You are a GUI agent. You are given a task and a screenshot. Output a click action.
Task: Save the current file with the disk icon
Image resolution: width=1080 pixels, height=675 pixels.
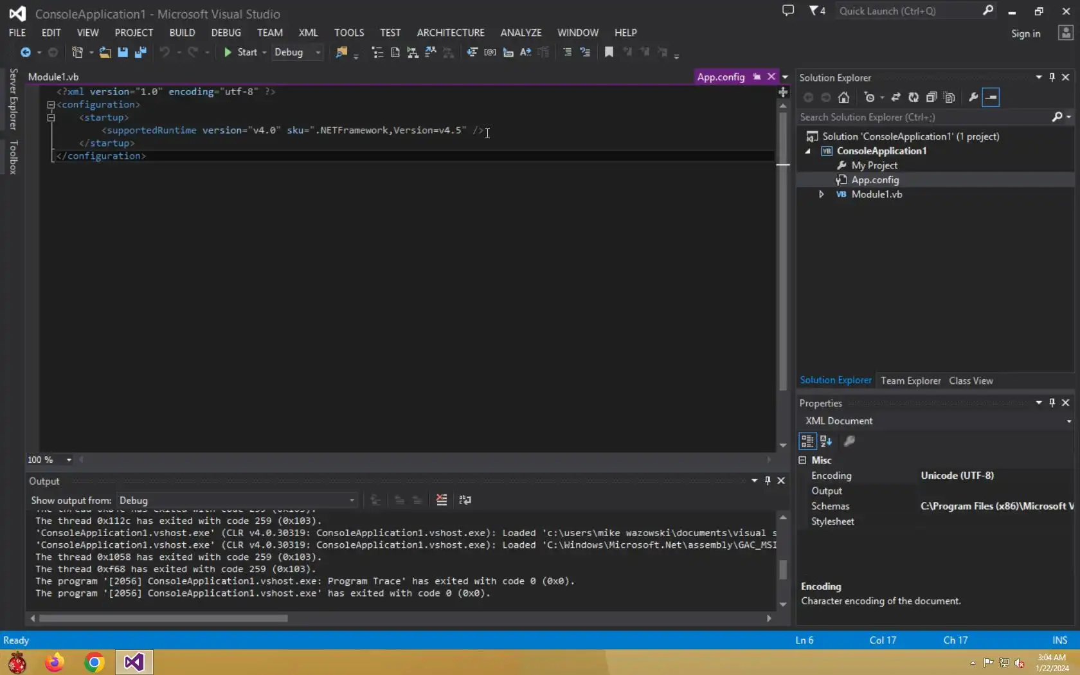click(x=123, y=52)
